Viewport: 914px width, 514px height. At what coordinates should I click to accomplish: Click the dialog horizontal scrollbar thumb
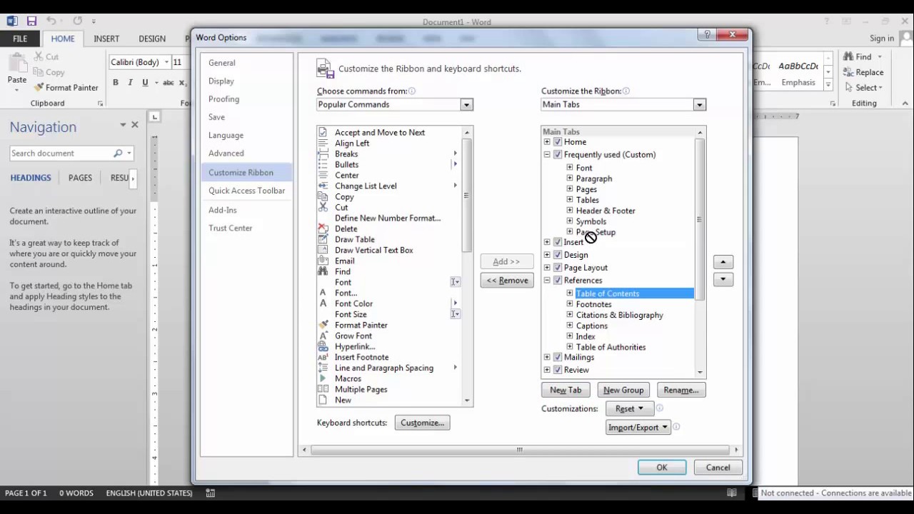click(x=520, y=450)
